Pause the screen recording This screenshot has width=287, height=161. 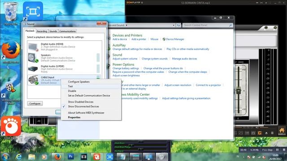pyautogui.click(x=277, y=150)
